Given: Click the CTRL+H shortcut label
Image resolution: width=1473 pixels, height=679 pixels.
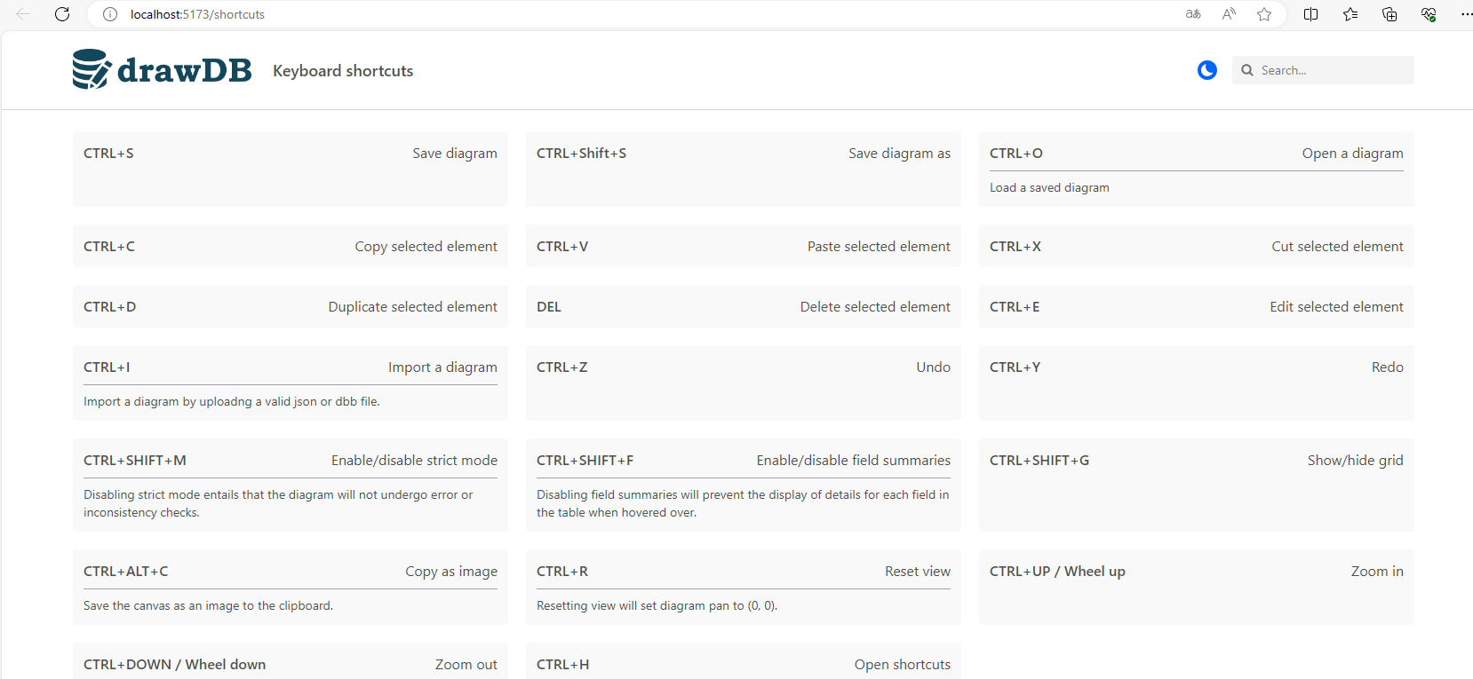Looking at the screenshot, I should coord(563,665).
